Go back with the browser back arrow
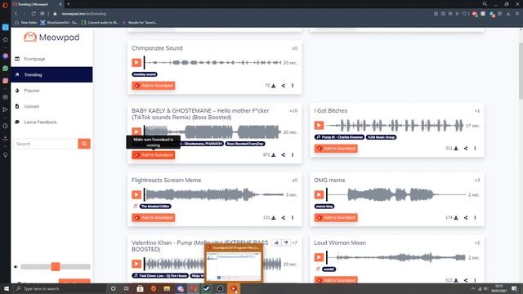The width and height of the screenshot is (523, 294). 16,14
